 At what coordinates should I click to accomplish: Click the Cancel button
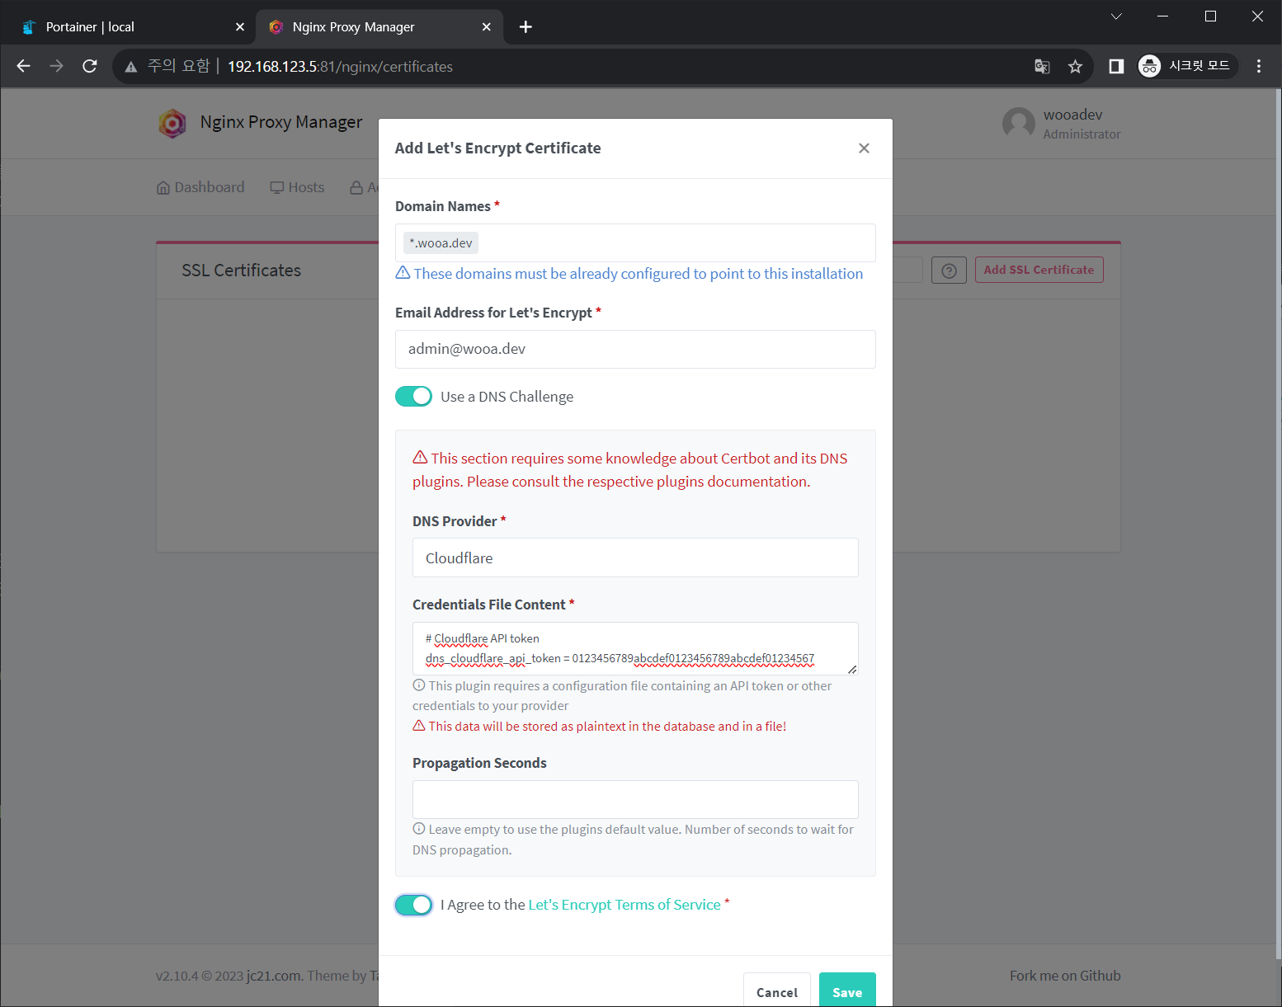[x=777, y=991]
